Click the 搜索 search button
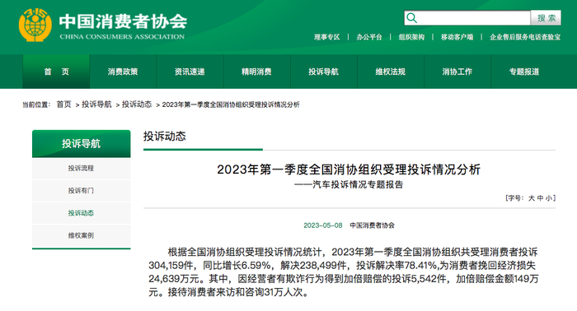Viewport: 577px width, 311px height. point(546,18)
